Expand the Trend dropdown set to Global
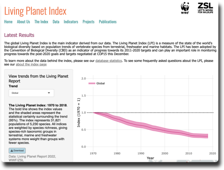This screenshot has height=170, width=224. (31, 93)
